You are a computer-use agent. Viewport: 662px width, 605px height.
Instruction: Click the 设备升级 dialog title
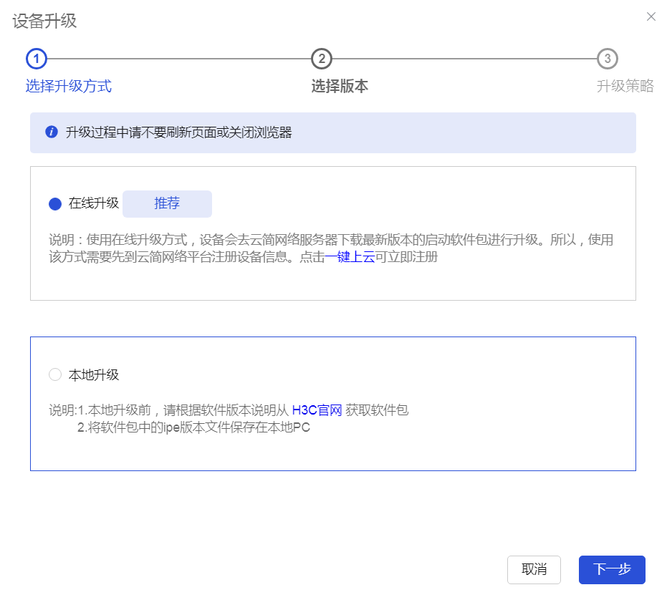[44, 21]
